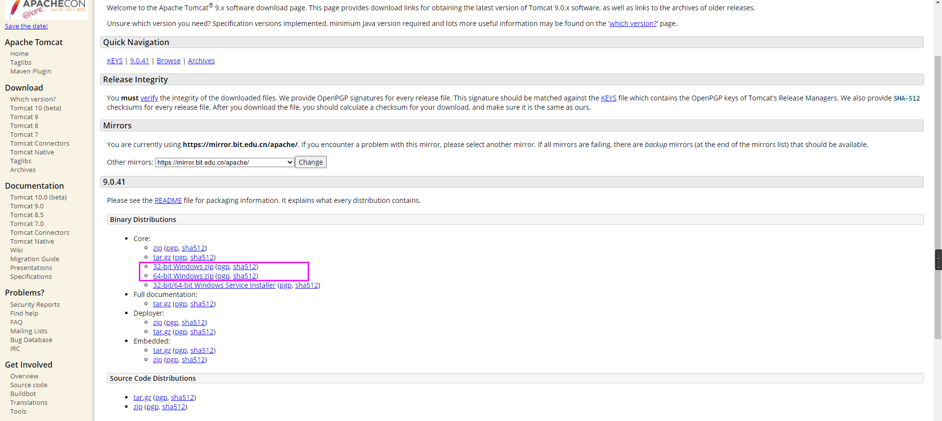Open Bug Database link
Viewport: 942px width, 421px height.
31,340
